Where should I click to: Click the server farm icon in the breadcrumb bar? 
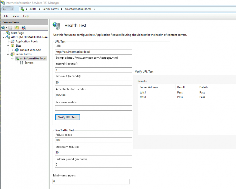[22, 9]
